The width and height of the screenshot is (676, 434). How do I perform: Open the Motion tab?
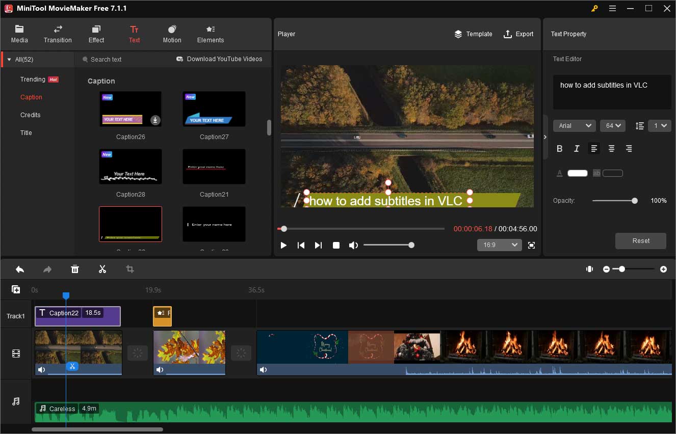[172, 34]
